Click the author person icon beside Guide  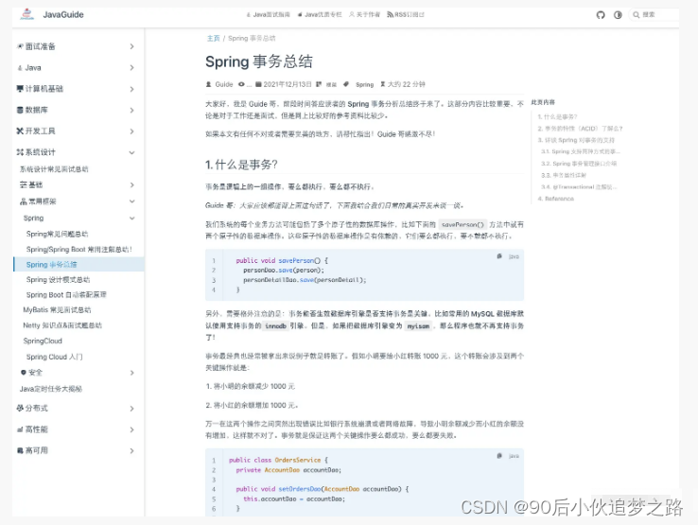point(208,84)
